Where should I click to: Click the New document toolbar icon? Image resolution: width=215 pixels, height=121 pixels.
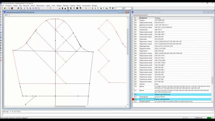coord(2,8)
